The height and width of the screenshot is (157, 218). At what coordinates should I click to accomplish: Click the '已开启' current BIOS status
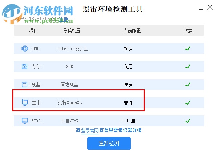click(128, 121)
